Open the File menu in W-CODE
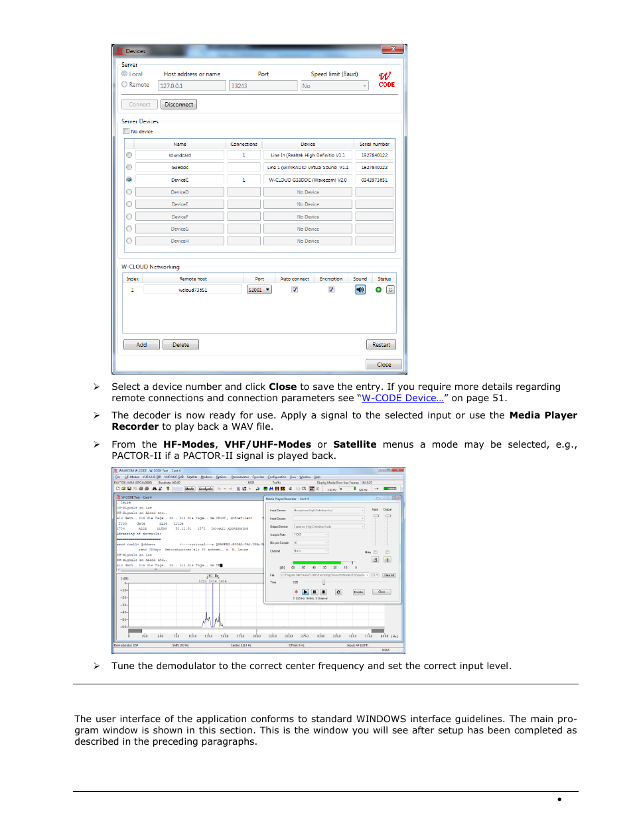 tap(117, 477)
